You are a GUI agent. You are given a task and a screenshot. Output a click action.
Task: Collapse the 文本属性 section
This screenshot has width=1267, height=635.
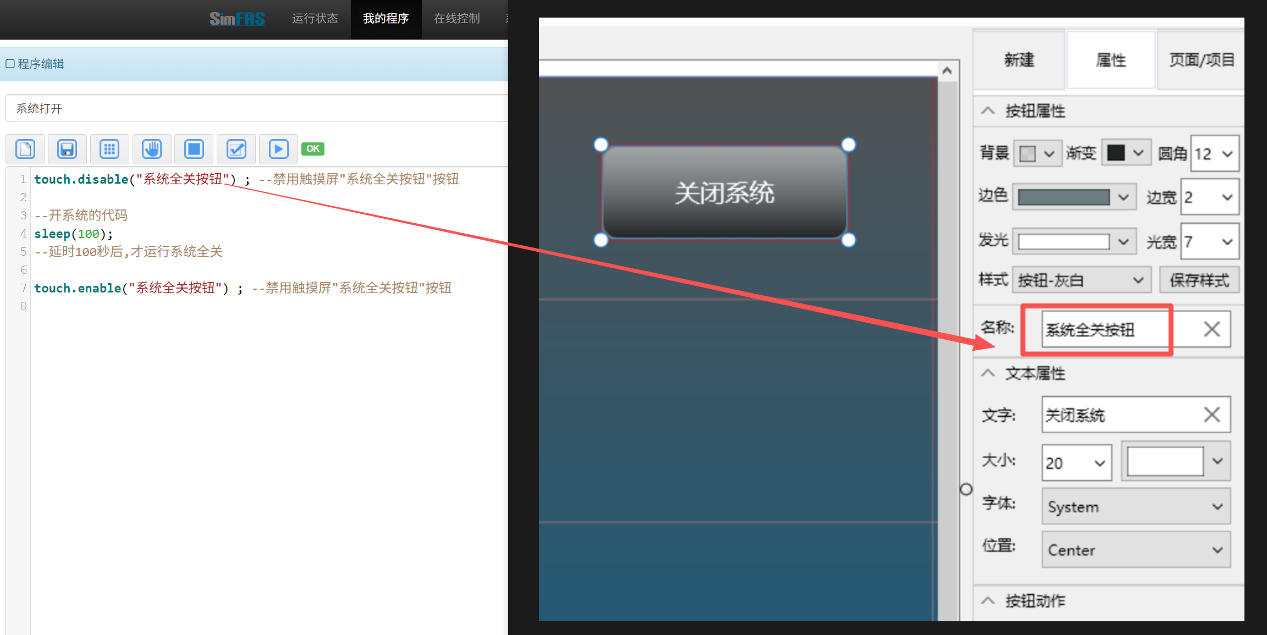pyautogui.click(x=988, y=373)
